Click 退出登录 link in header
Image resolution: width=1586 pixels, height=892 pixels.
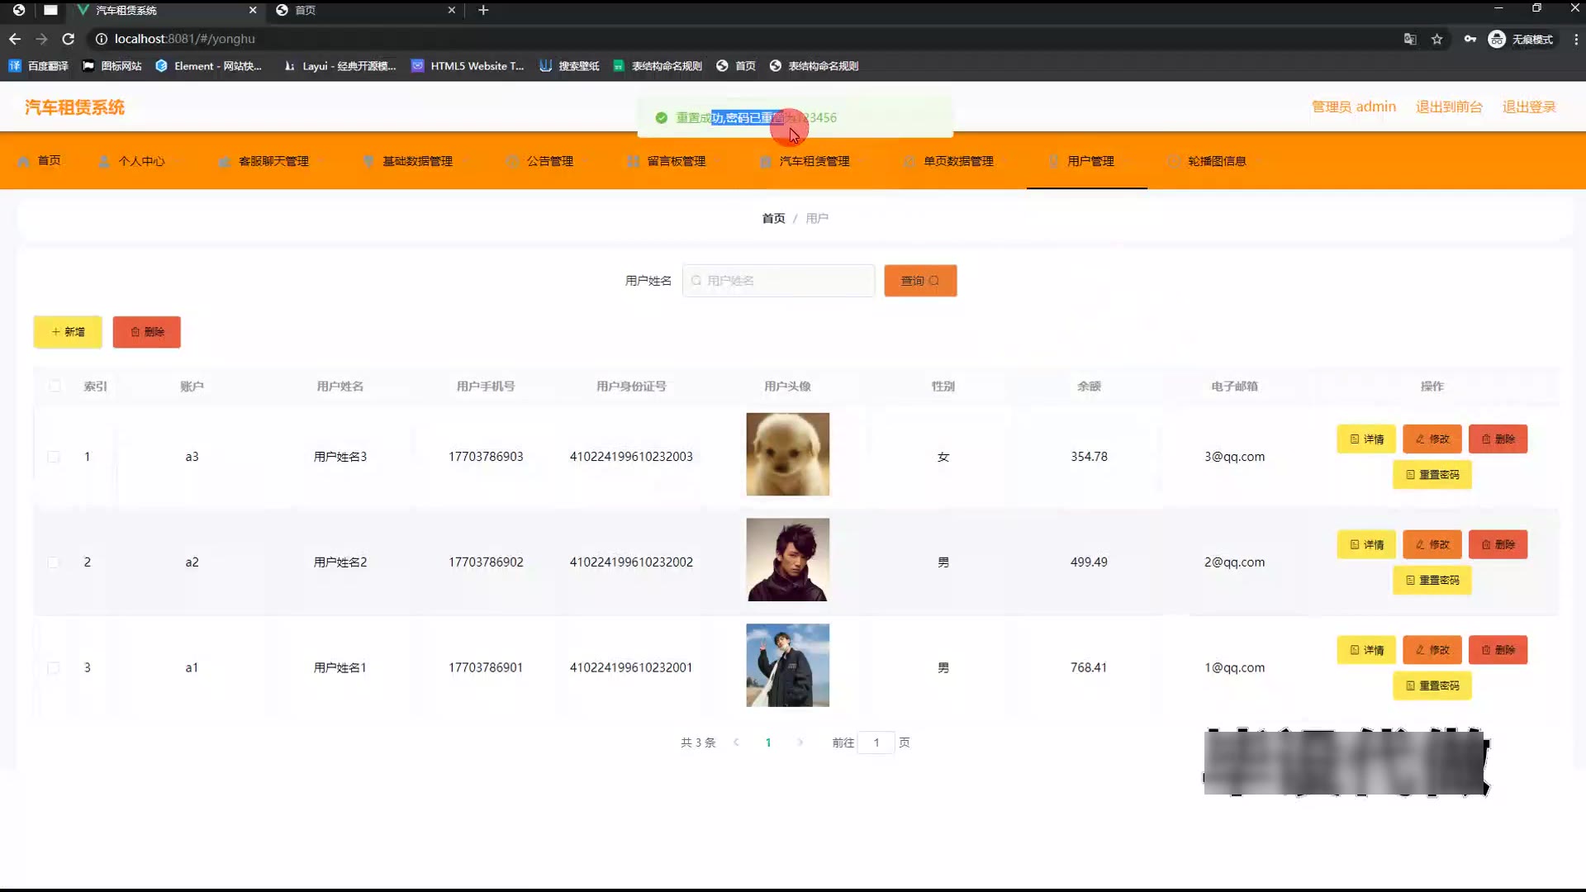click(1528, 107)
